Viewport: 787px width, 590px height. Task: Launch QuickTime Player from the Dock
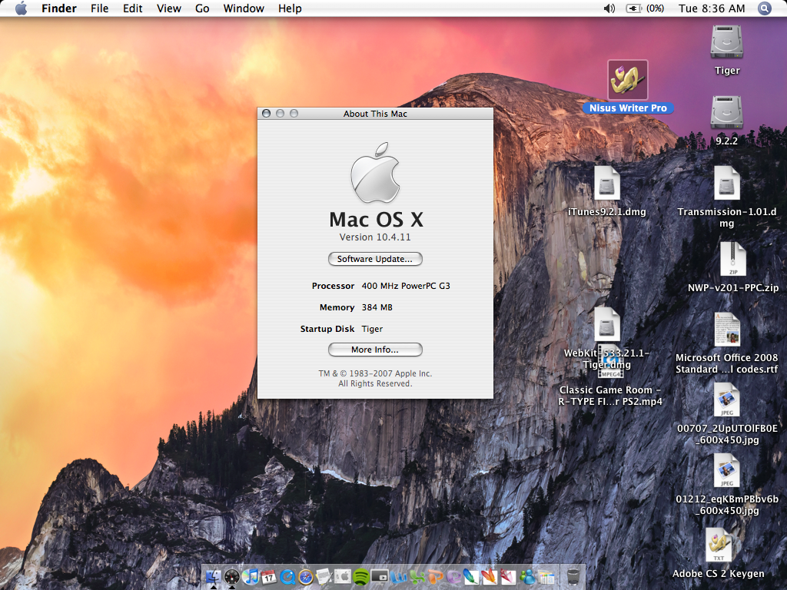287,577
